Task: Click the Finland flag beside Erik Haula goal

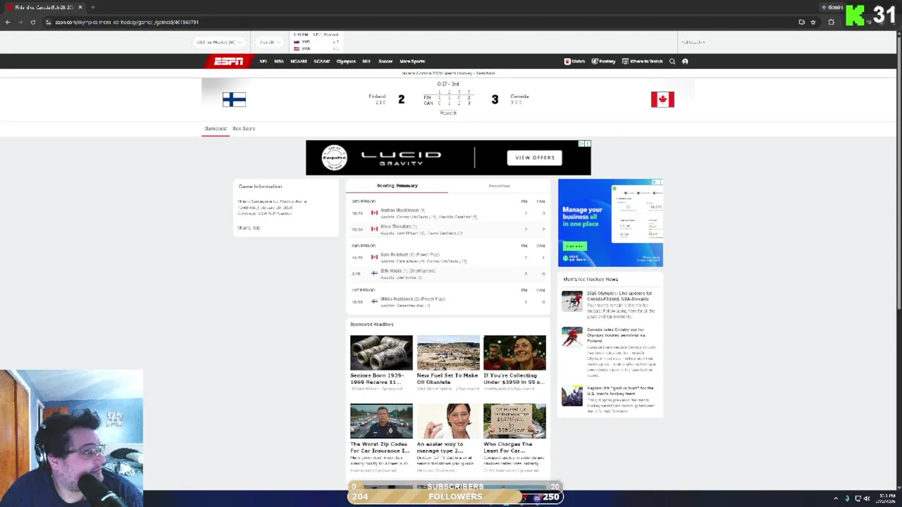Action: [374, 273]
